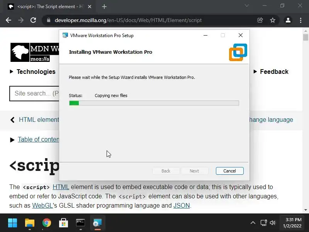The image size is (309, 232).
Task: Open network settings from the tray
Action: click(x=263, y=223)
